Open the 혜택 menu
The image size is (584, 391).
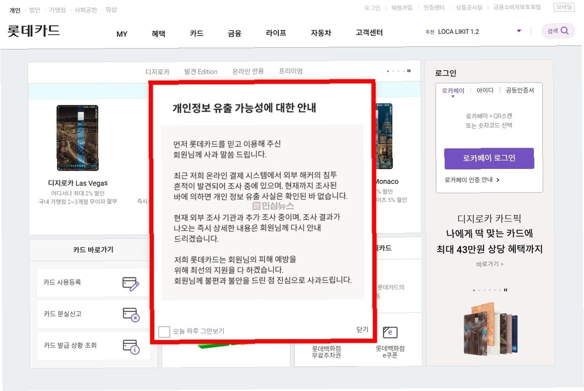click(x=159, y=33)
